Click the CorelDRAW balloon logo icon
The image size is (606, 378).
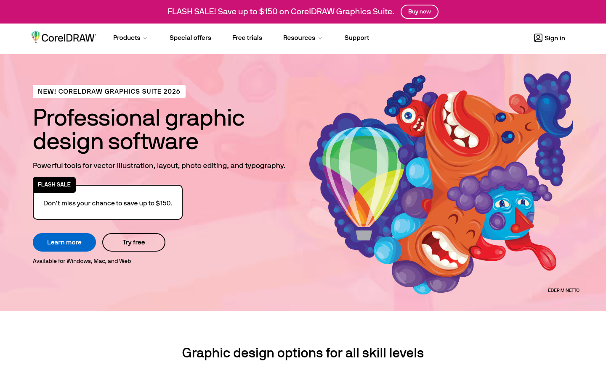[x=36, y=37]
